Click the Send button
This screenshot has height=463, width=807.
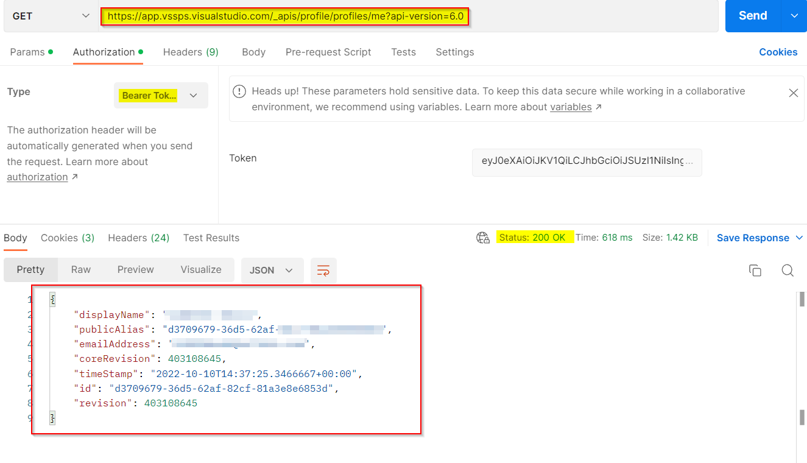coord(753,16)
